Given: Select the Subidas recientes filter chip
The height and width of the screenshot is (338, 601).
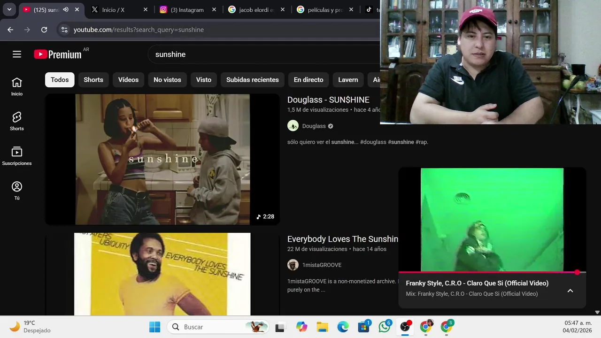Looking at the screenshot, I should coord(253,80).
